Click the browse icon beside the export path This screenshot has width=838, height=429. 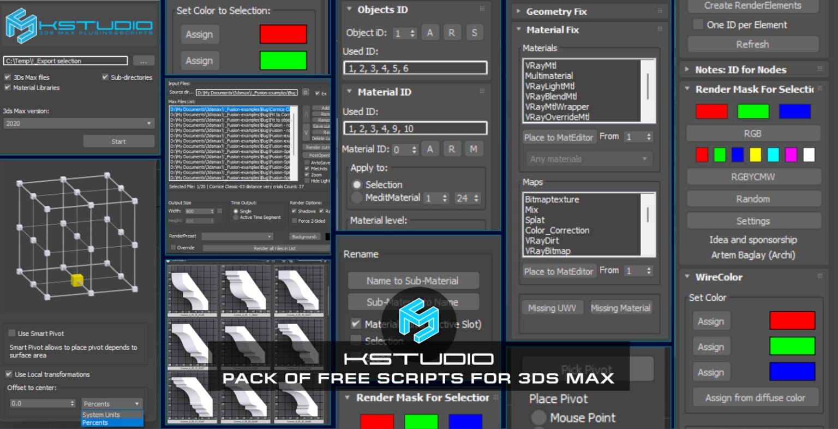pyautogui.click(x=143, y=61)
